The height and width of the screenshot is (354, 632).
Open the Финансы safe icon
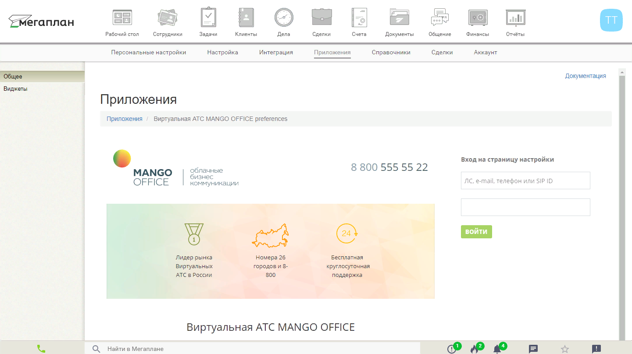(478, 23)
